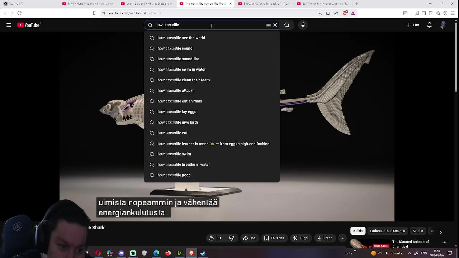Open the YouTube hamburger guide menu
Viewport: 459px width, 258px height.
pos(9,25)
